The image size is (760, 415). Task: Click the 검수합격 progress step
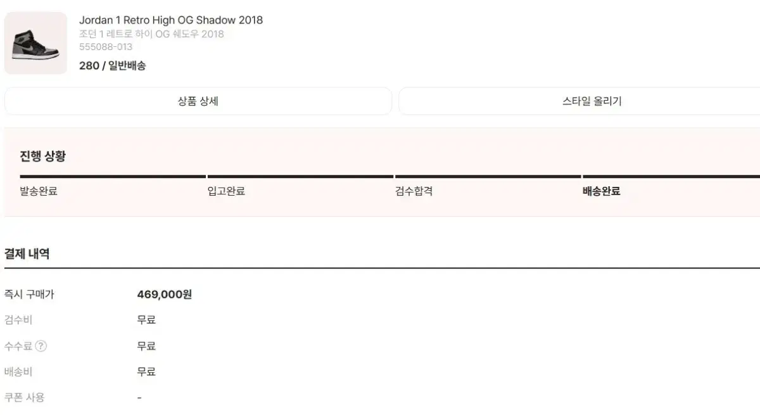point(414,191)
